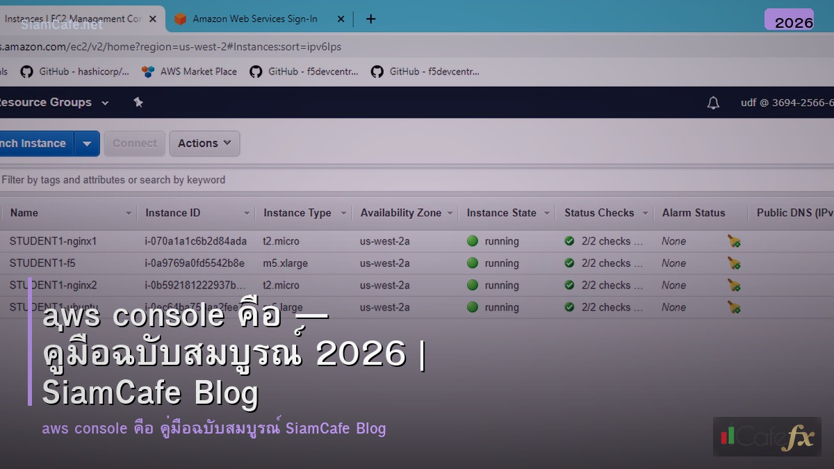The width and height of the screenshot is (834, 469).
Task: Click the GitHub icon on the f5devcentral bookmark
Action: (x=256, y=72)
